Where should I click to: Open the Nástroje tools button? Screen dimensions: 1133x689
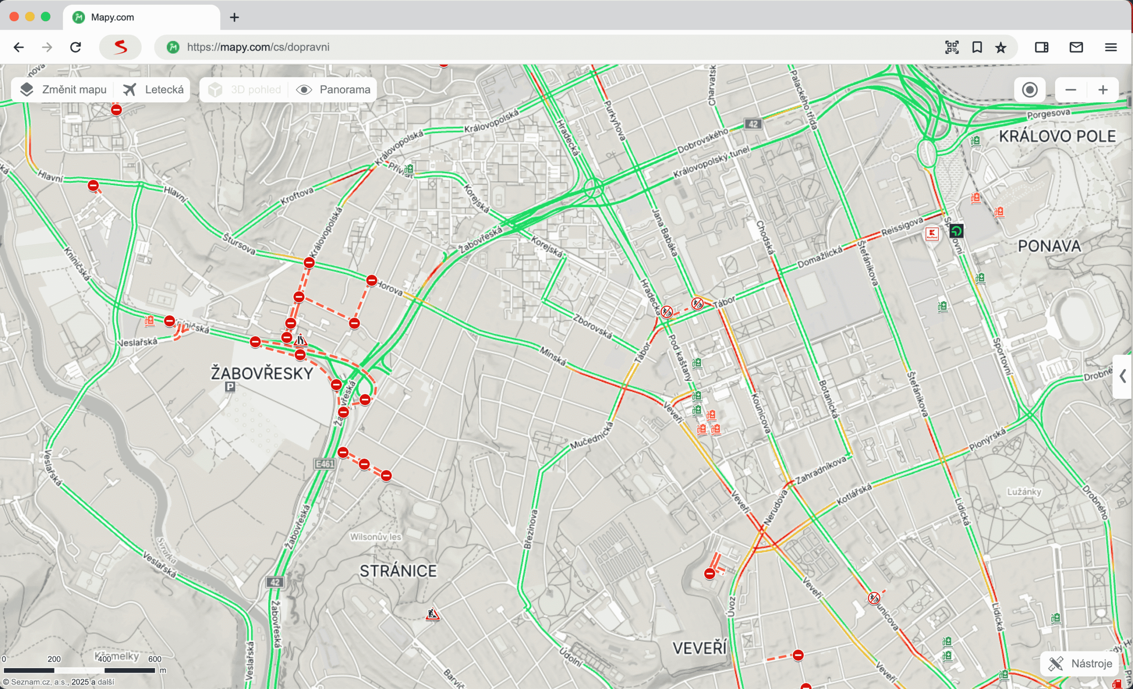tap(1079, 663)
